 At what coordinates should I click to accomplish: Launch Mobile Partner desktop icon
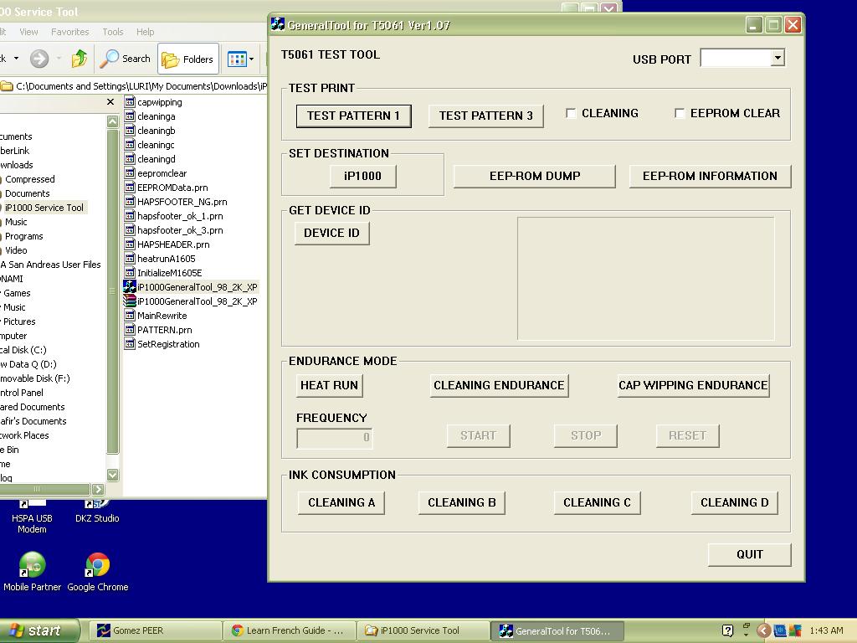click(32, 565)
